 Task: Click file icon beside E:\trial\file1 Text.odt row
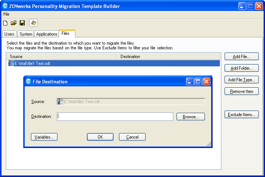pyautogui.click(x=11, y=63)
